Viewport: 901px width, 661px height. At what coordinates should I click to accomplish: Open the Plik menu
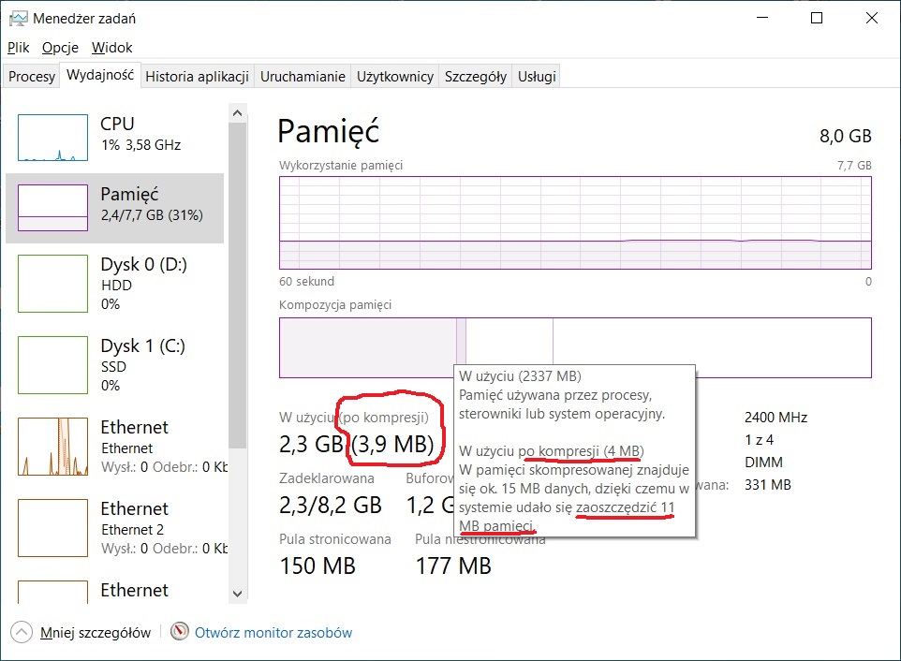click(x=19, y=47)
